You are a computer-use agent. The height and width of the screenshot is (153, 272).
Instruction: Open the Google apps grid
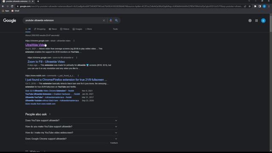(x=256, y=21)
